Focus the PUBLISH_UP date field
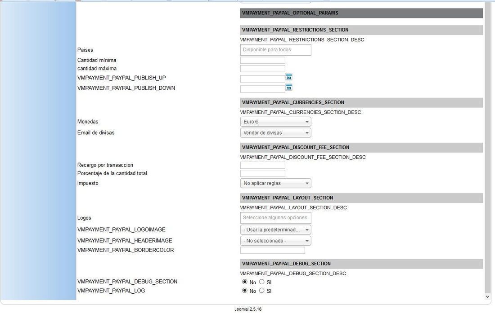The height and width of the screenshot is (313, 495). [x=263, y=79]
